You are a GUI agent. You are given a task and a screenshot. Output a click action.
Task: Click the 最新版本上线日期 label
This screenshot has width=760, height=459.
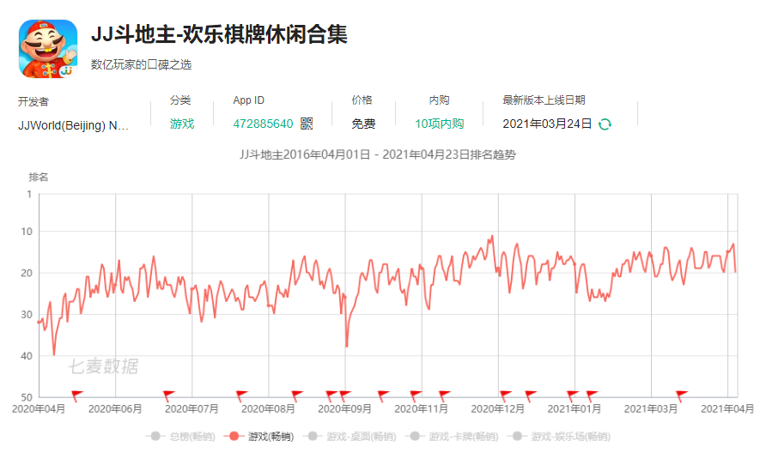pyautogui.click(x=544, y=100)
